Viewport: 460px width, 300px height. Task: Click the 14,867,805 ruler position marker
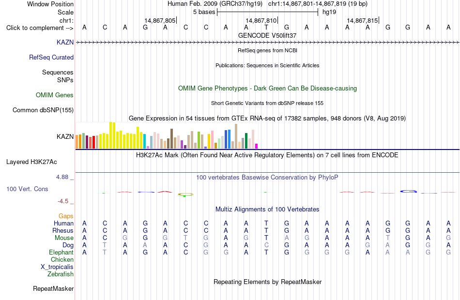click(x=160, y=20)
